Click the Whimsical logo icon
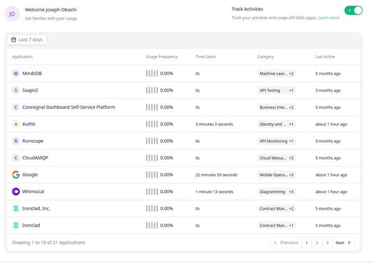The width and height of the screenshot is (373, 263). click(15, 192)
